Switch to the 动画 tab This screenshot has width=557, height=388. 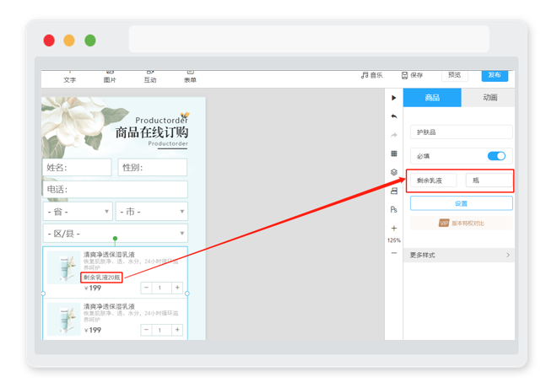489,98
